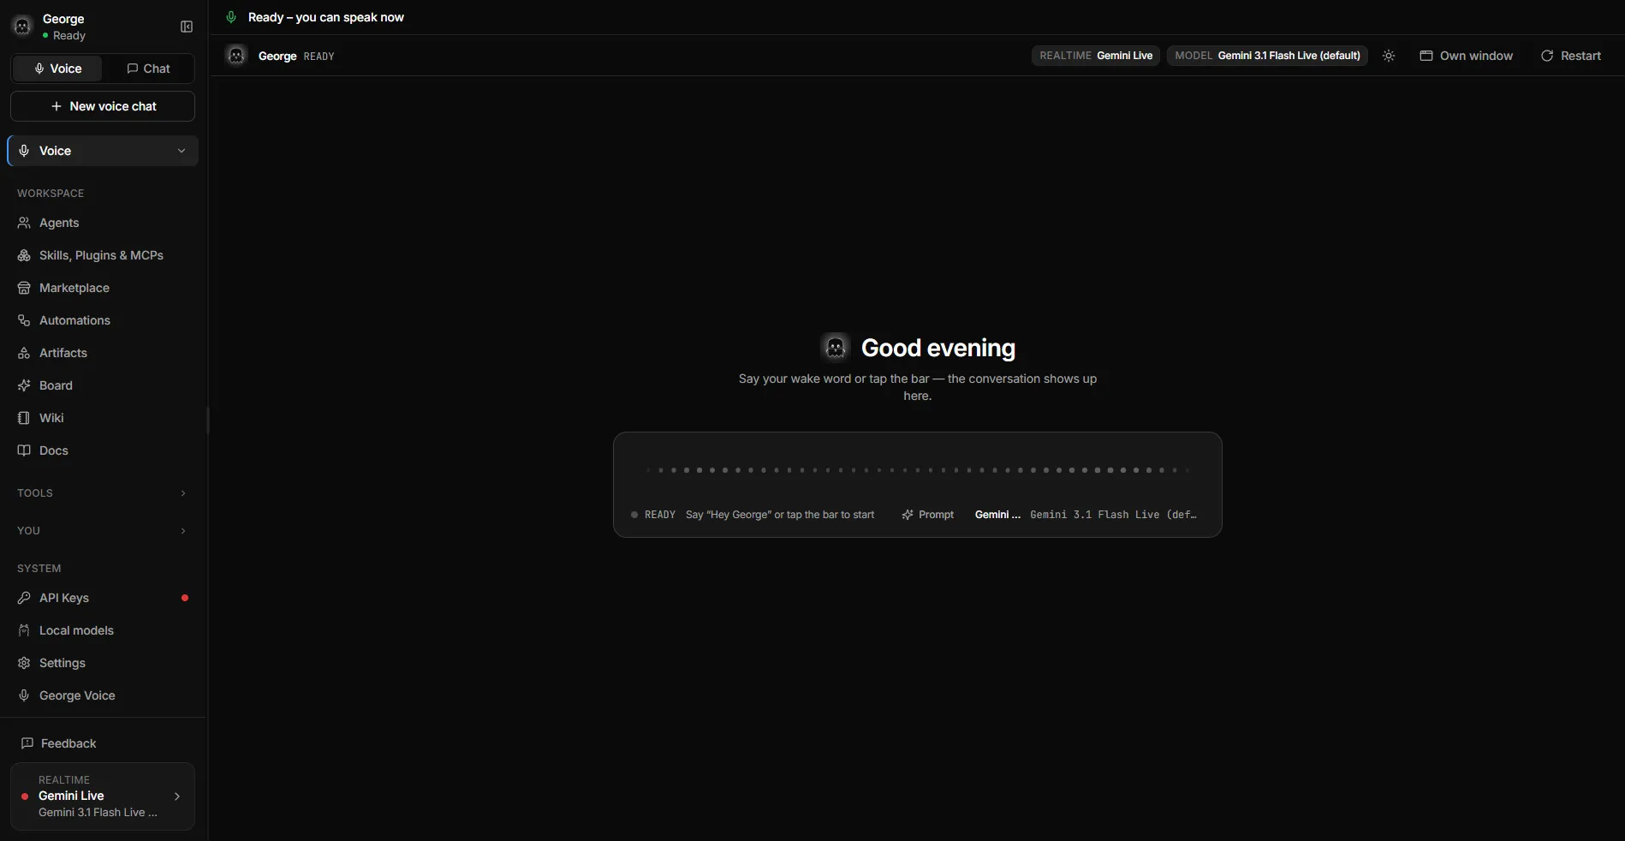Open Automations section
This screenshot has width=1625, height=841.
pos(103,320)
